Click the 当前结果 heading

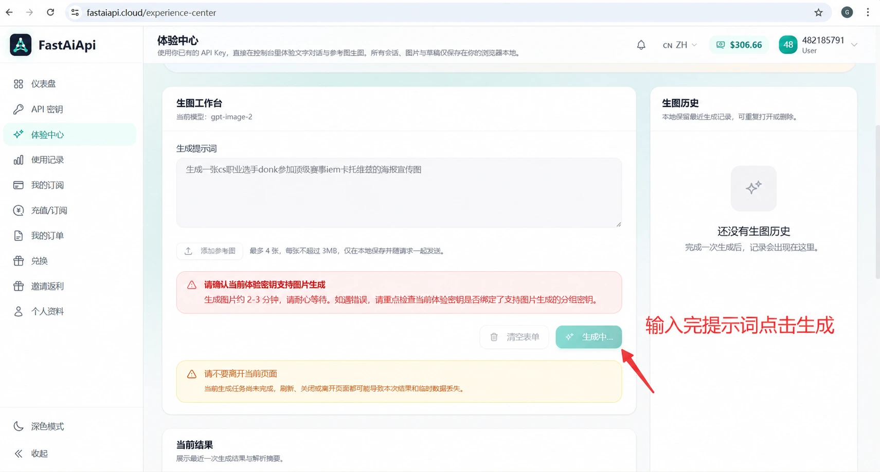[x=194, y=445]
